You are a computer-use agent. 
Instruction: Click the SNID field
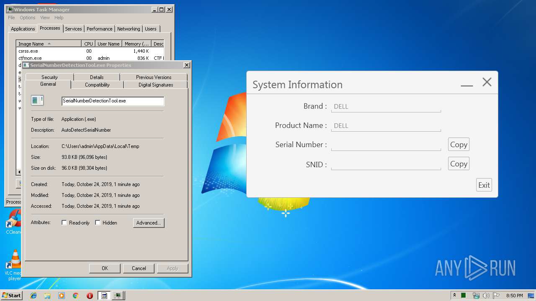tap(386, 164)
